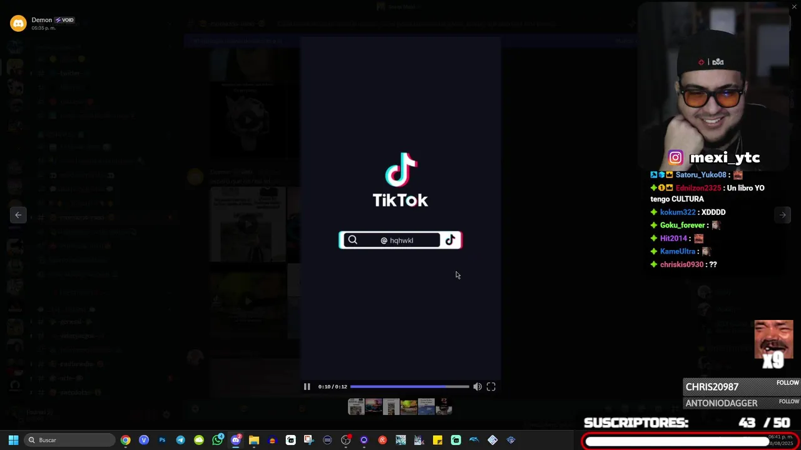Viewport: 801px width, 450px height.
Task: Open File Explorer from the taskbar
Action: pos(254,440)
